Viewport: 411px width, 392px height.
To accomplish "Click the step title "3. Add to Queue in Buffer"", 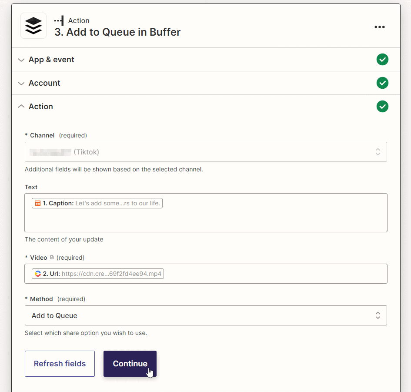I will tap(117, 32).
